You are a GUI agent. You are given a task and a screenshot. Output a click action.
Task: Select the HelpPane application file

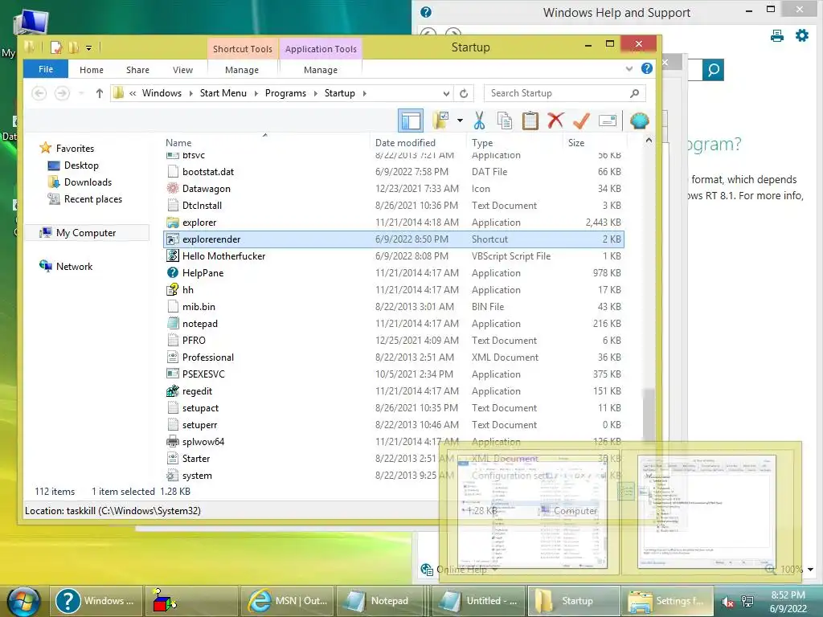394,273
